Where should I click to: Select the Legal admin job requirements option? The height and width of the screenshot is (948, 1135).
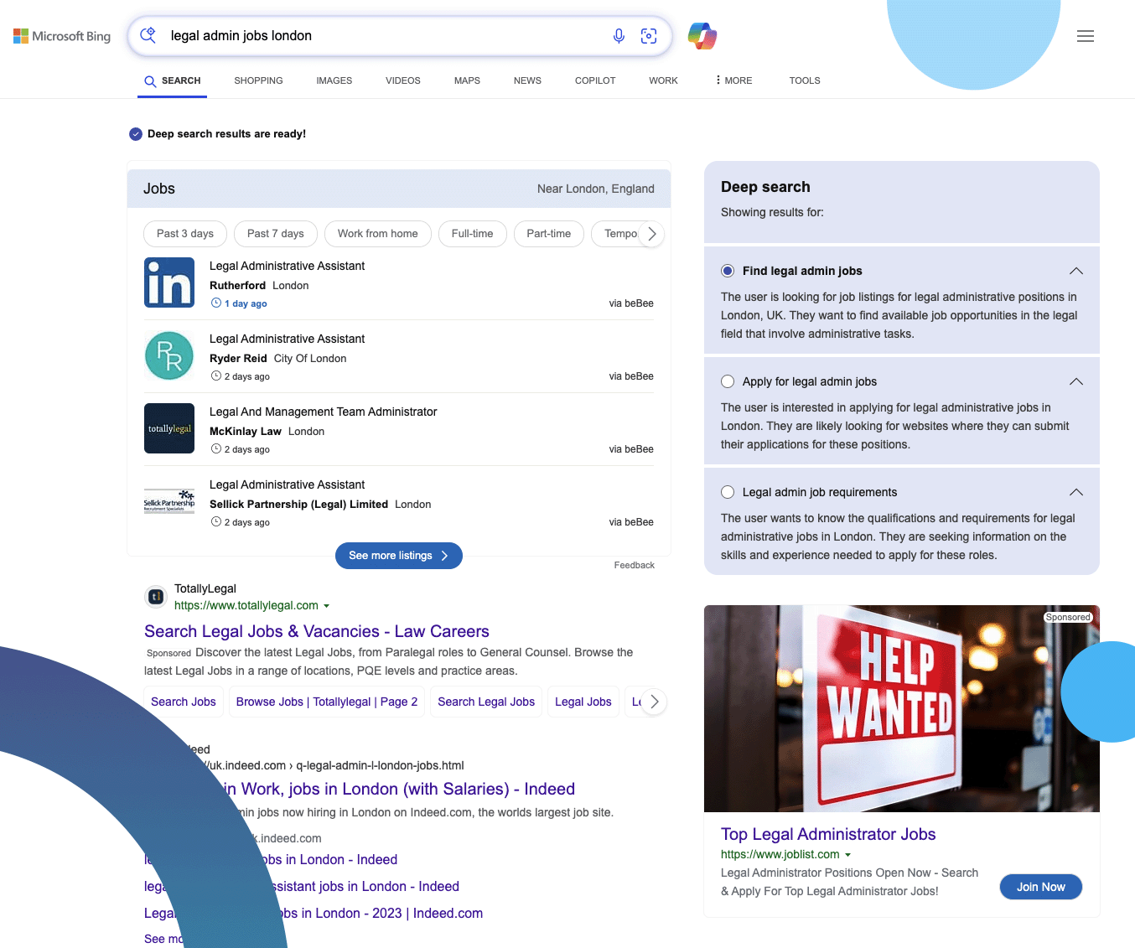tap(728, 492)
